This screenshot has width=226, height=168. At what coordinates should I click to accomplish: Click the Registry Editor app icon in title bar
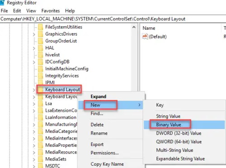tap(2, 3)
